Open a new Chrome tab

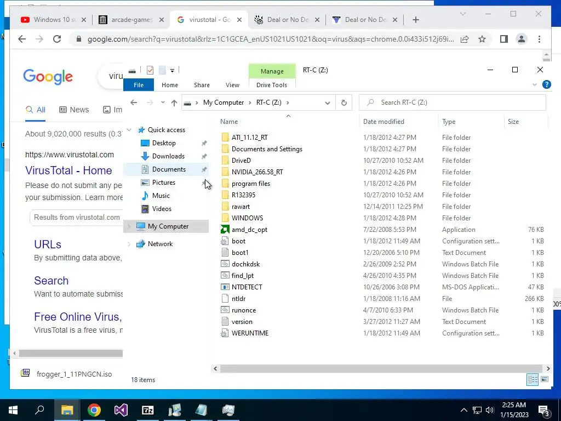tap(415, 20)
